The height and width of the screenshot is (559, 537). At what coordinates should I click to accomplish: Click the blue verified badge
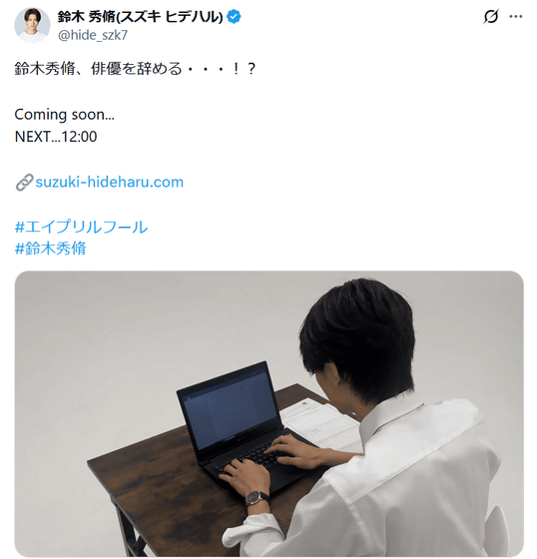coord(234,17)
